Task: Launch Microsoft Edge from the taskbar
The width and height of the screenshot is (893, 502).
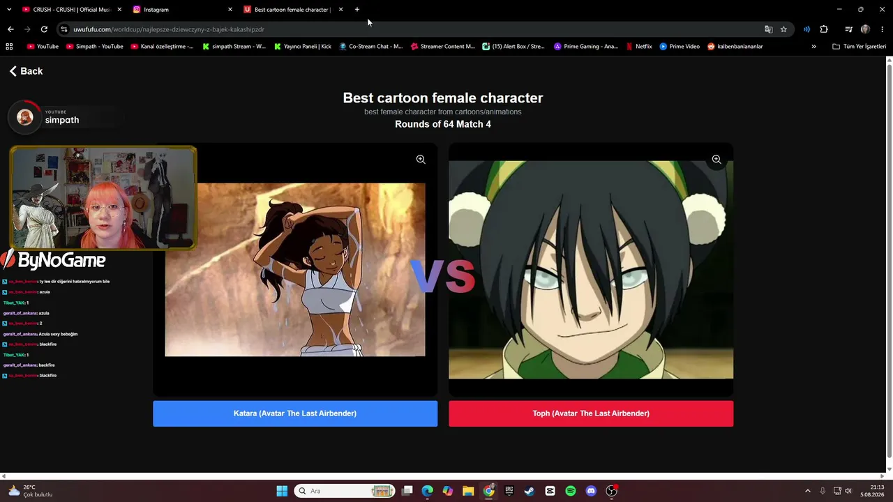Action: [x=428, y=491]
